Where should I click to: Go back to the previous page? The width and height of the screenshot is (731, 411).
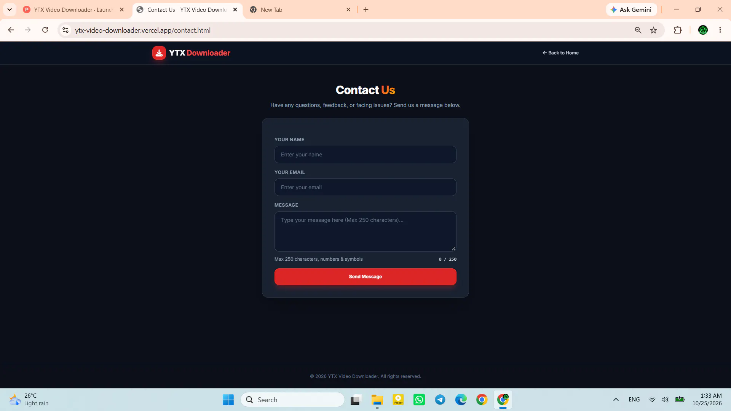(x=11, y=30)
